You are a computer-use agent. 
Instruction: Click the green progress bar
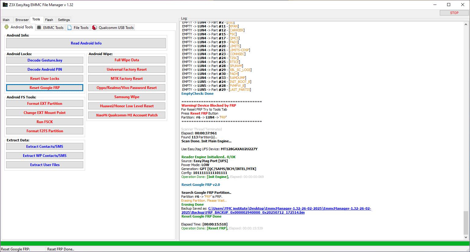click(235, 243)
